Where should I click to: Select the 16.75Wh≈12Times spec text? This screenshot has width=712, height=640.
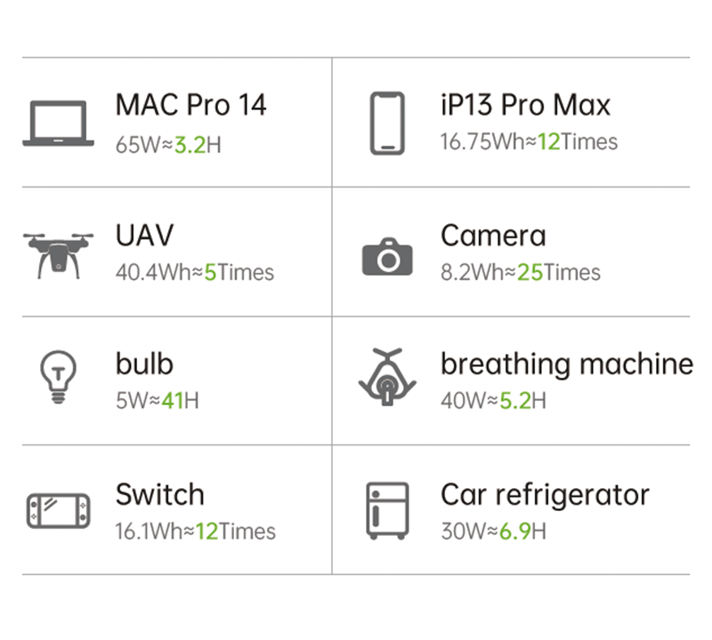(x=529, y=142)
